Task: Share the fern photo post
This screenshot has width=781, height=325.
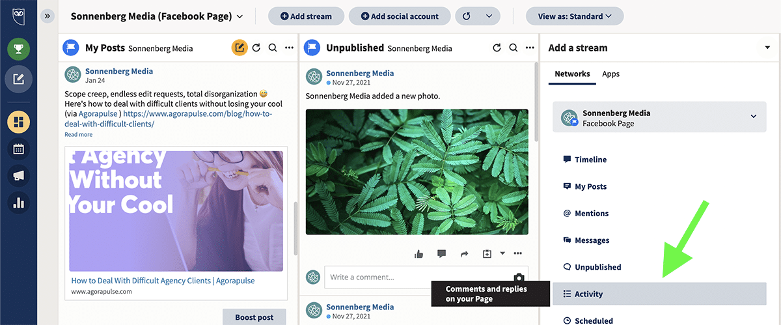Action: tap(464, 253)
